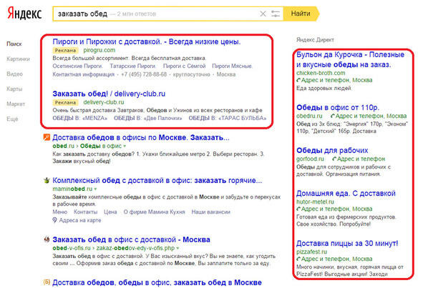Open hutor-metel.ru URL

(x=315, y=202)
